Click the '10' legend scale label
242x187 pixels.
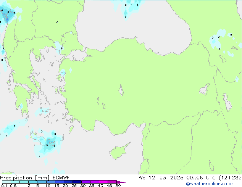tap(48, 185)
